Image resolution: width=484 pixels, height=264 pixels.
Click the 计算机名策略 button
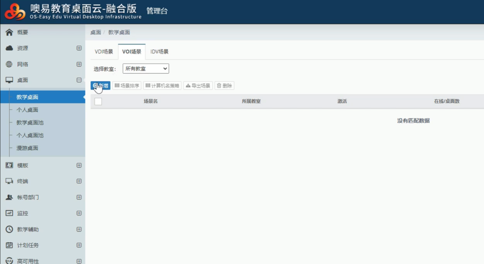pyautogui.click(x=162, y=86)
